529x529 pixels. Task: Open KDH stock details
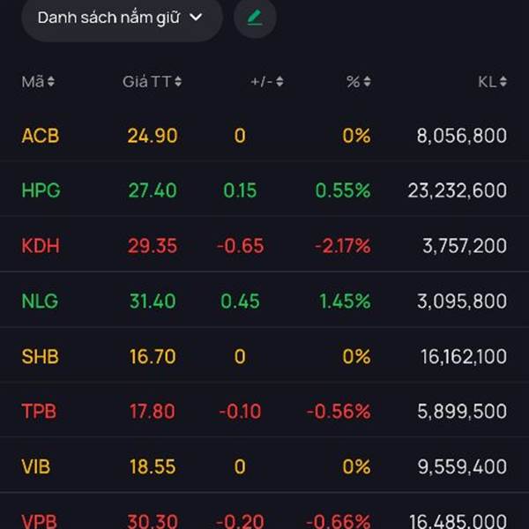41,246
